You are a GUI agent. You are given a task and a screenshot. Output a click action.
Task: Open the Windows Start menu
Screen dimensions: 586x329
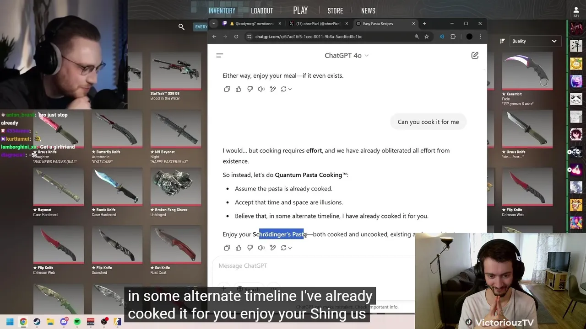10,322
